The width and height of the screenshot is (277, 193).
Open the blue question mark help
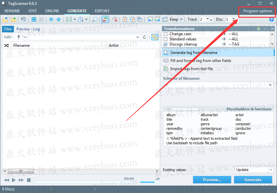(x=272, y=20)
